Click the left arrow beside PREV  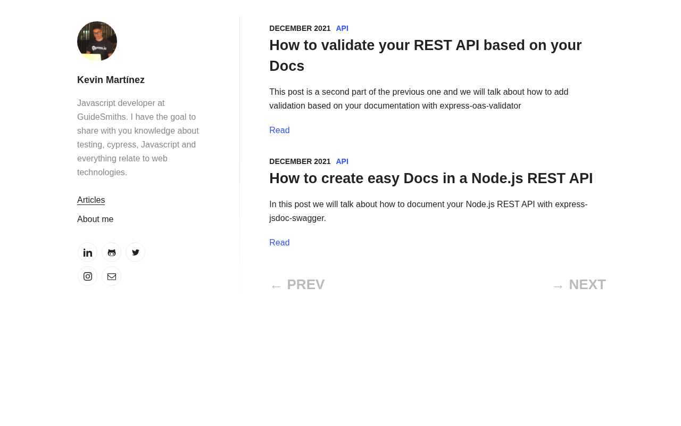tap(276, 286)
